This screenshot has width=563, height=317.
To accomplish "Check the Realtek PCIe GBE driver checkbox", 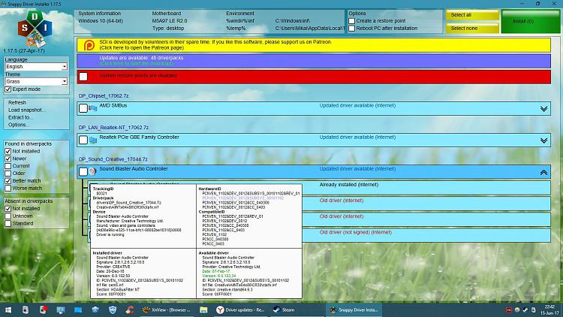I will point(83,140).
